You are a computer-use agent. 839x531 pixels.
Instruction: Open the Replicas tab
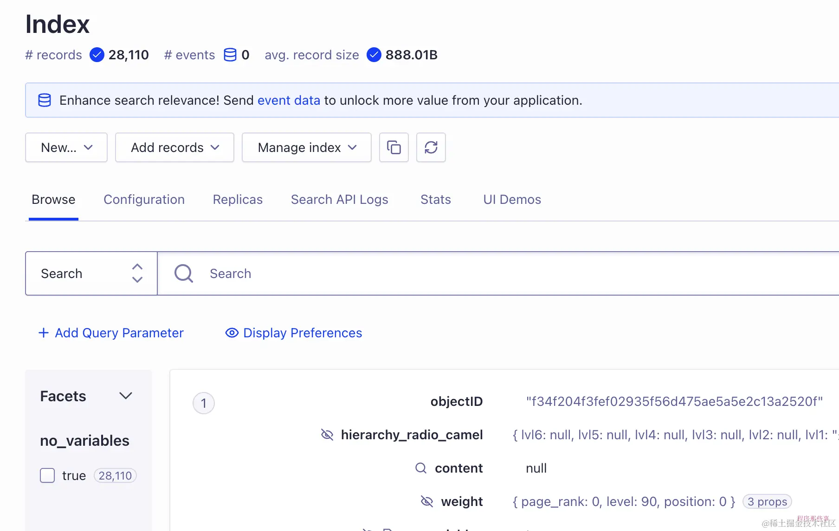pos(238,199)
